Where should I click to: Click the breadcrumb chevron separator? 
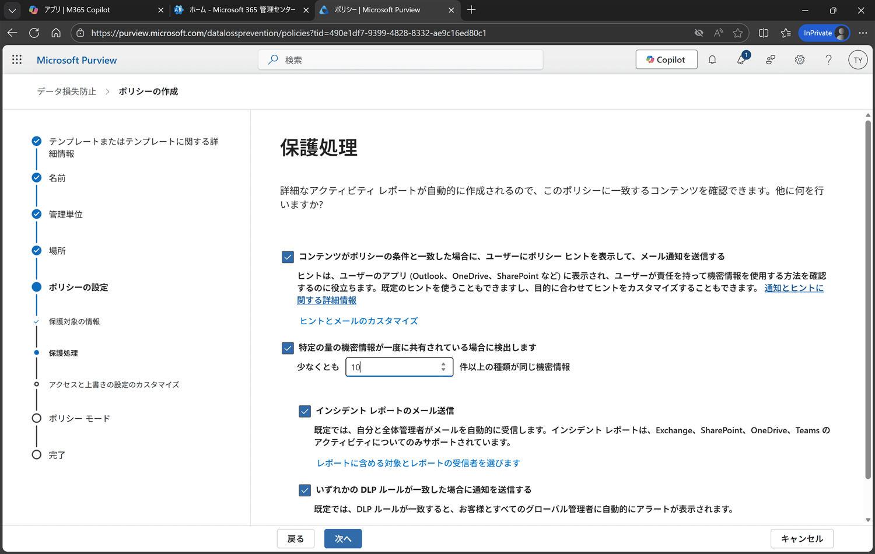click(107, 92)
